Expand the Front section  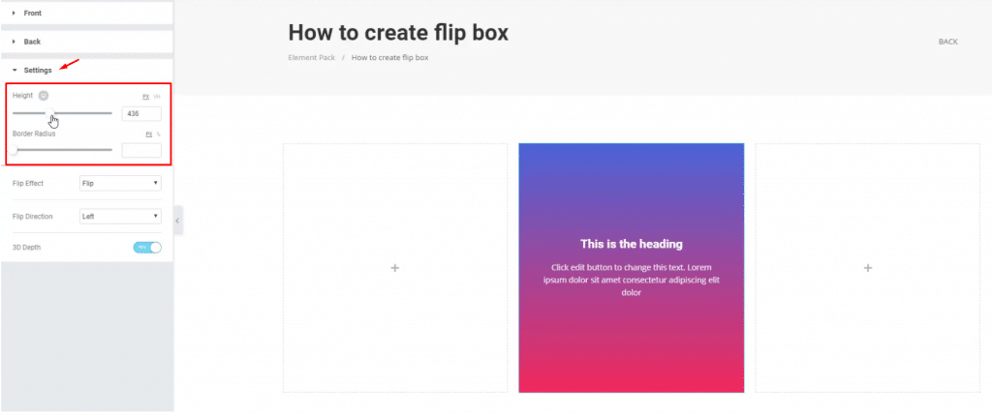coord(32,13)
